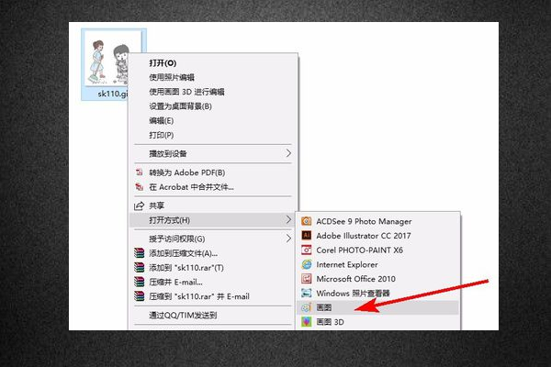
Task: Expand the 播放到设备 submenu arrow
Action: pyautogui.click(x=288, y=153)
